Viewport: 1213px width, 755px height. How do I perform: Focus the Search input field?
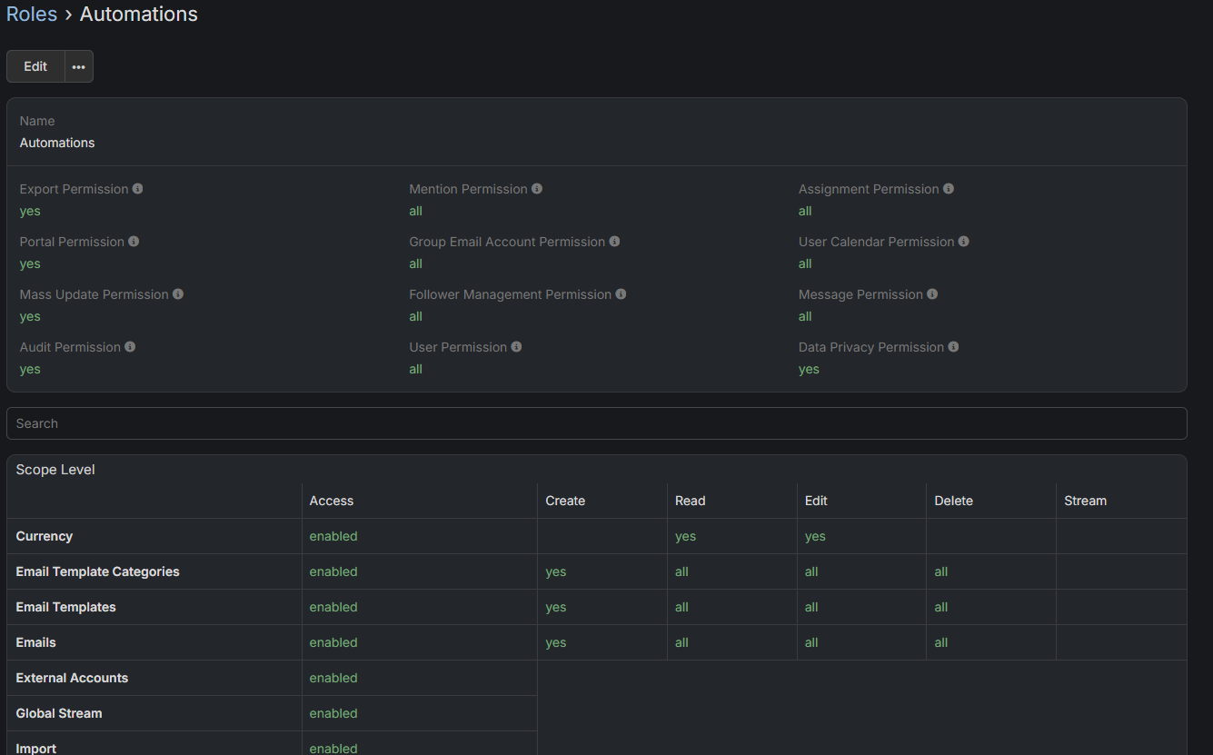(596, 423)
